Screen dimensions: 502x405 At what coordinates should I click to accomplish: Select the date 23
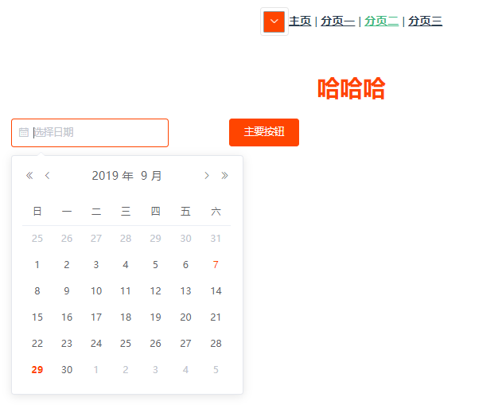coord(67,344)
